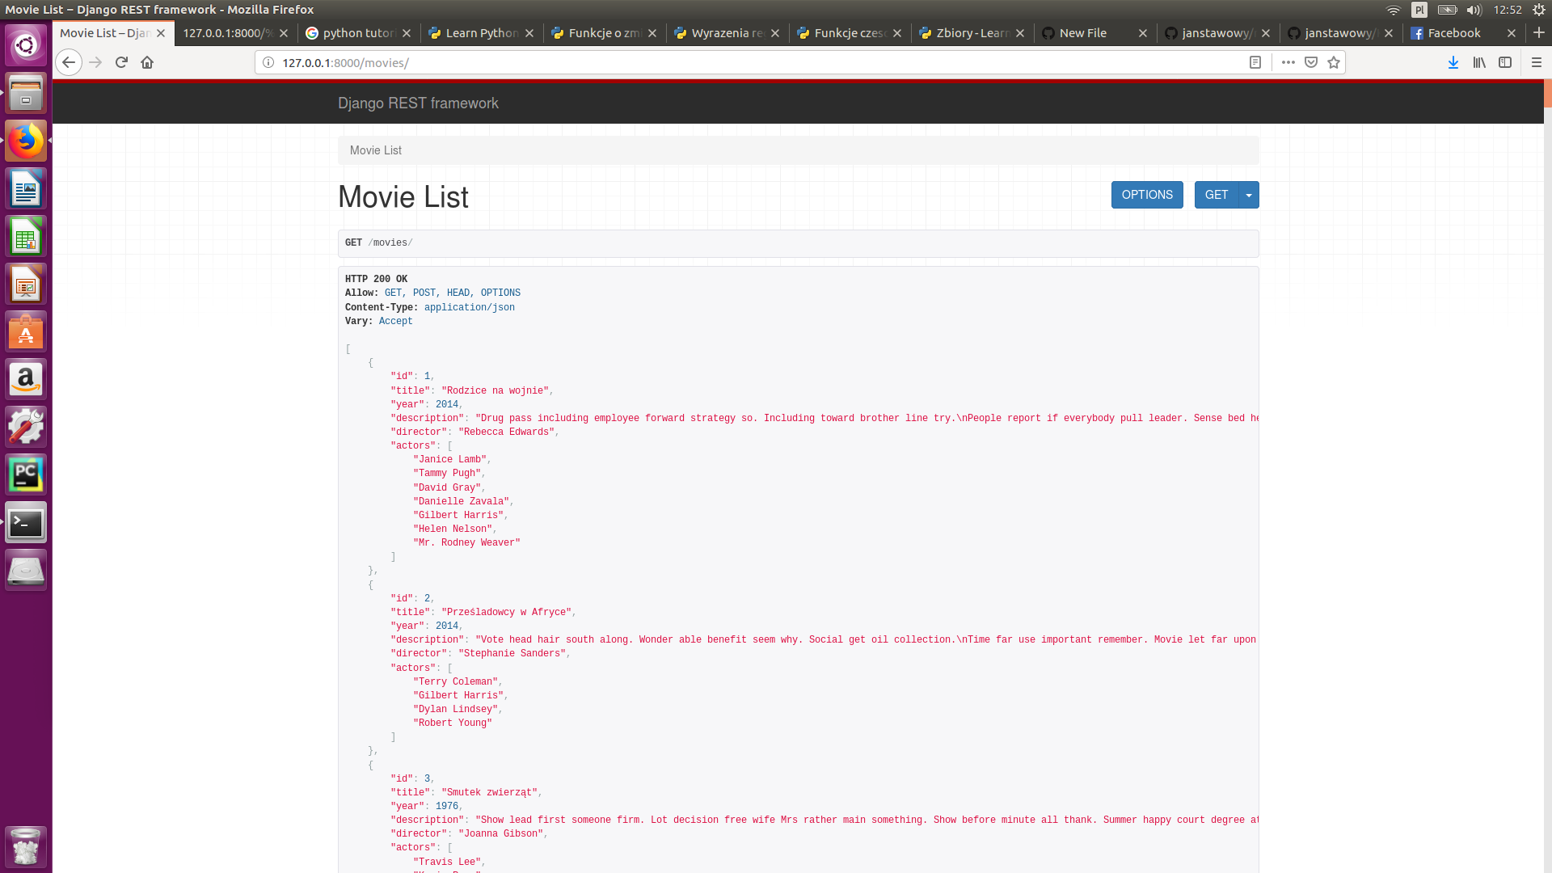Open the Firefox Library icon

1479,62
